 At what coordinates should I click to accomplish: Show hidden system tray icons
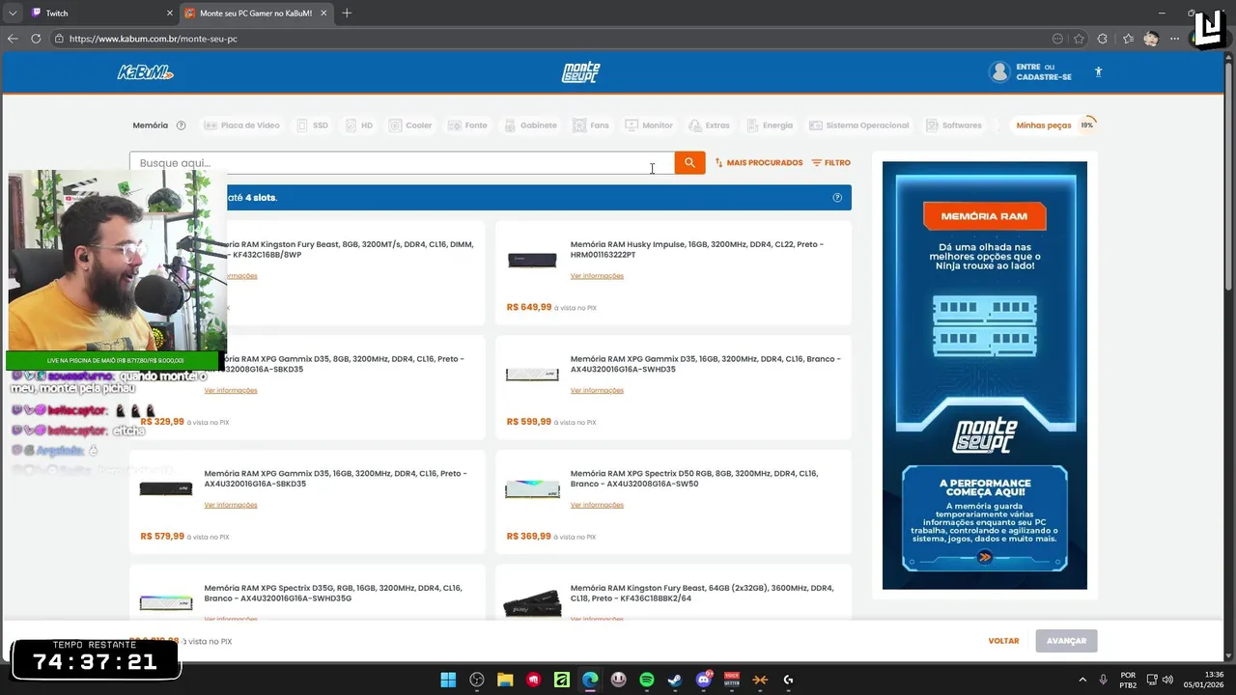[1081, 680]
